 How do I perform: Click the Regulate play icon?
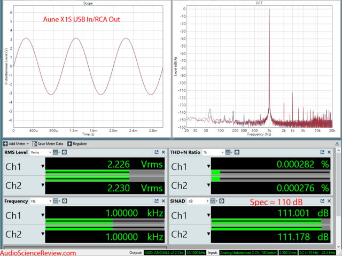click(x=69, y=144)
